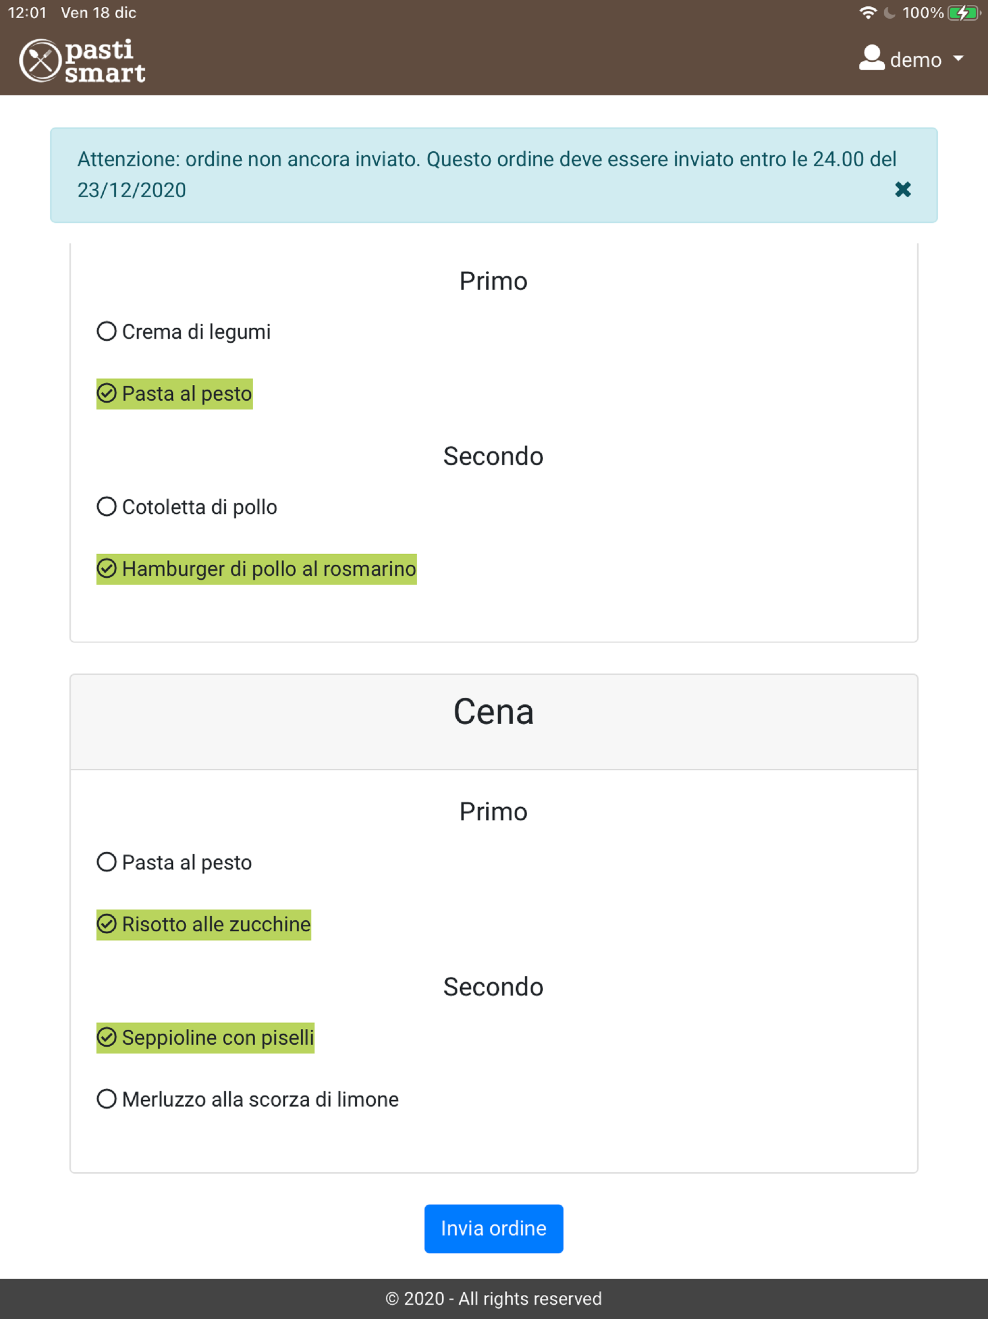Select Cotoletta di pollo option
This screenshot has width=988, height=1319.
tap(107, 506)
